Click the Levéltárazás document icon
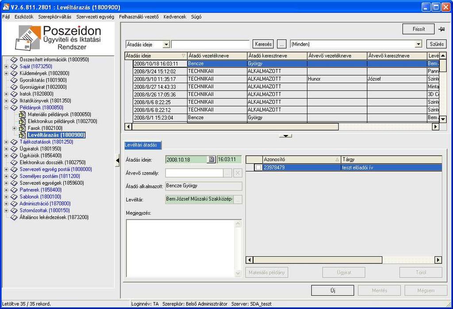 (22, 135)
